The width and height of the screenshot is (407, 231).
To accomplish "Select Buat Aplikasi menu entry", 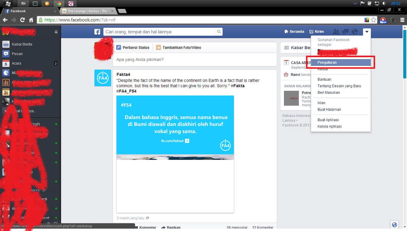I will point(328,120).
